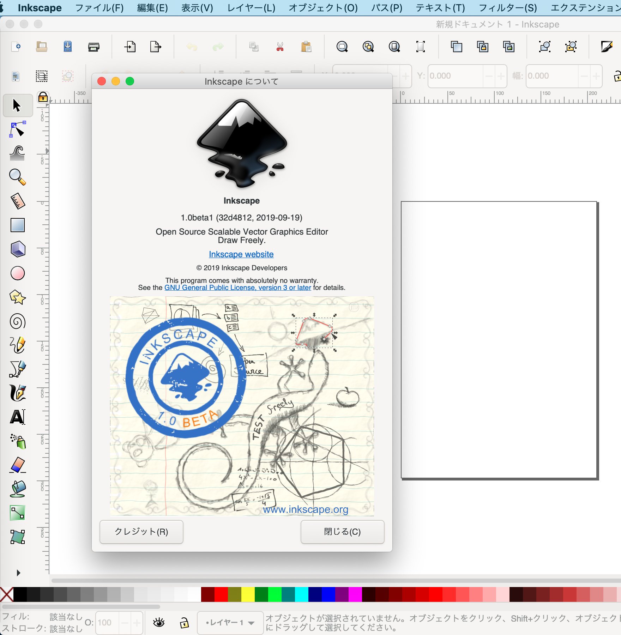621x635 pixels.
Task: Click the Open file folder icon
Action: point(42,47)
